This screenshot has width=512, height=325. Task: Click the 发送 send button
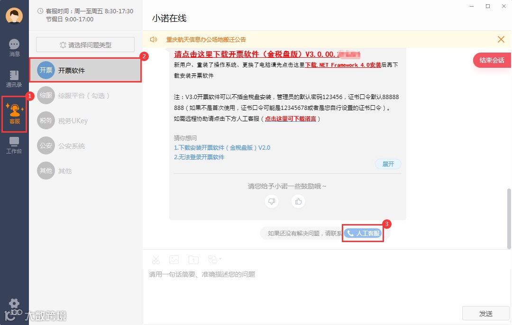(x=486, y=313)
